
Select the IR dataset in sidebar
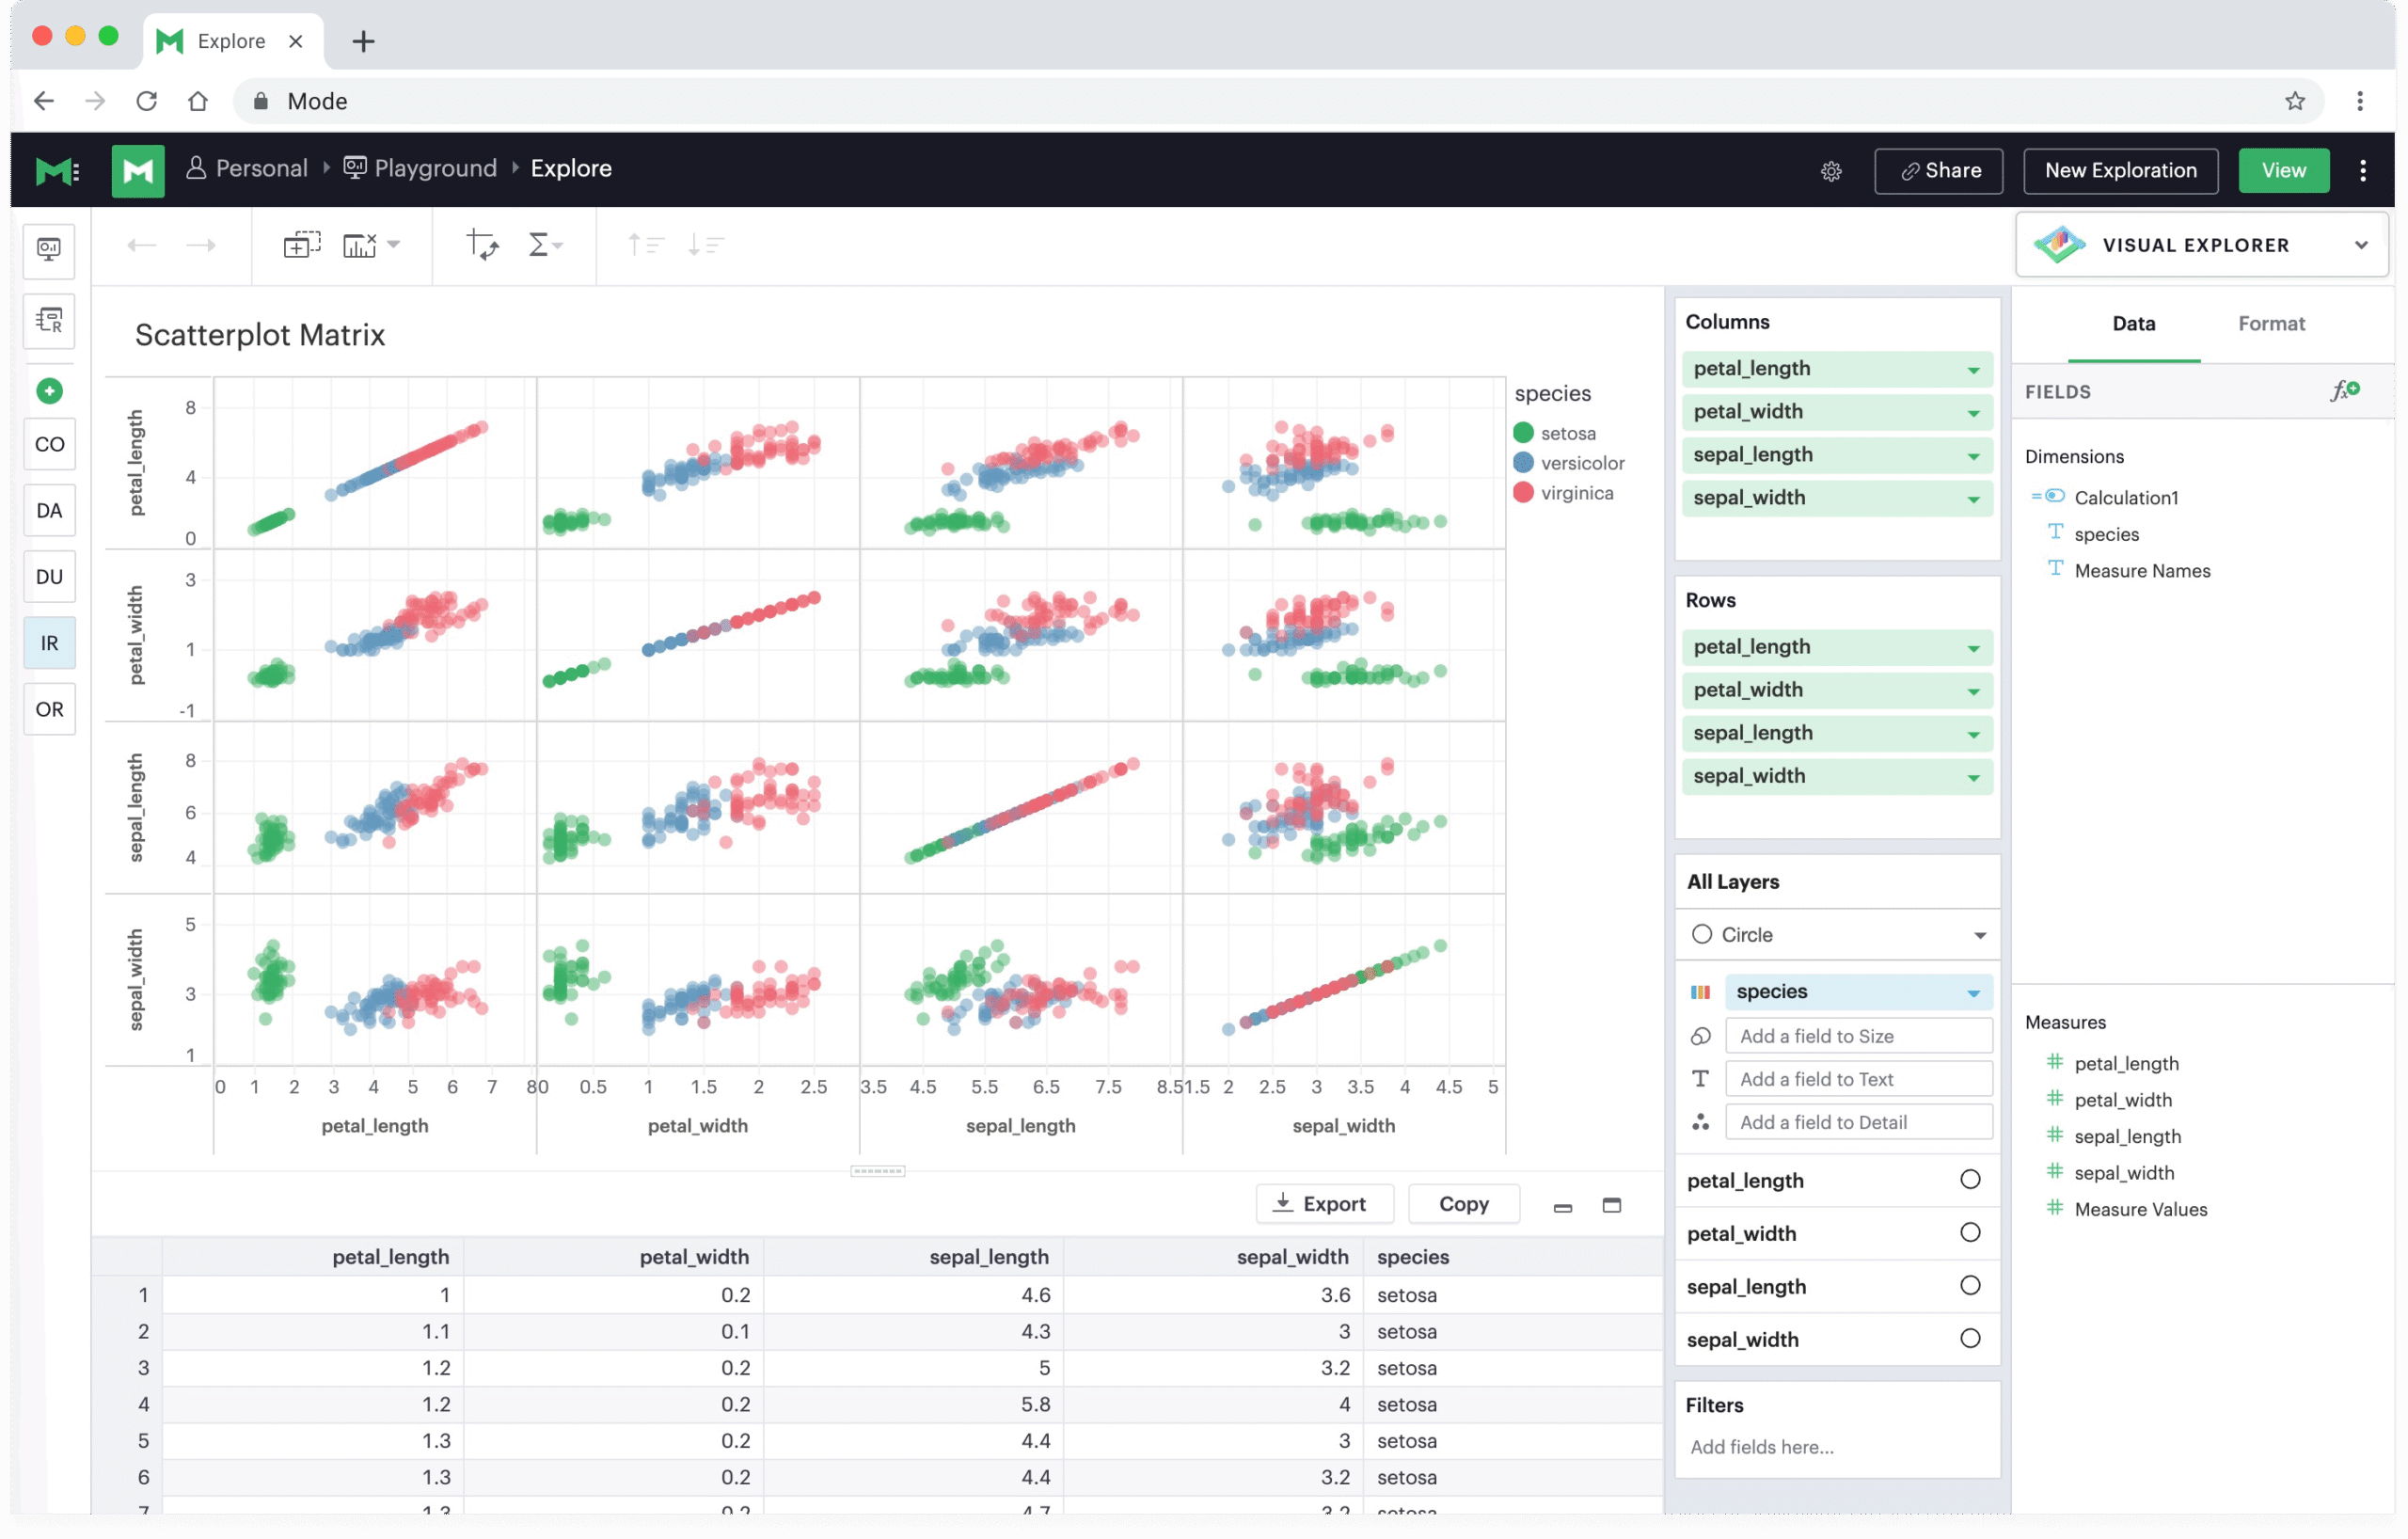click(x=49, y=643)
